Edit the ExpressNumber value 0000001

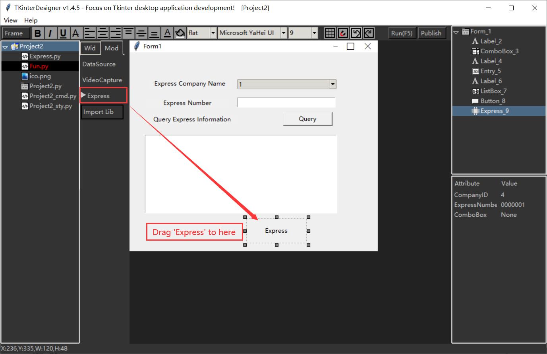coord(513,205)
